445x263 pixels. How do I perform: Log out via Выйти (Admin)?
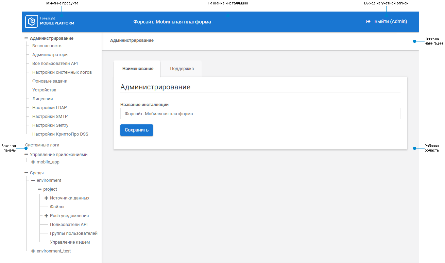(391, 21)
